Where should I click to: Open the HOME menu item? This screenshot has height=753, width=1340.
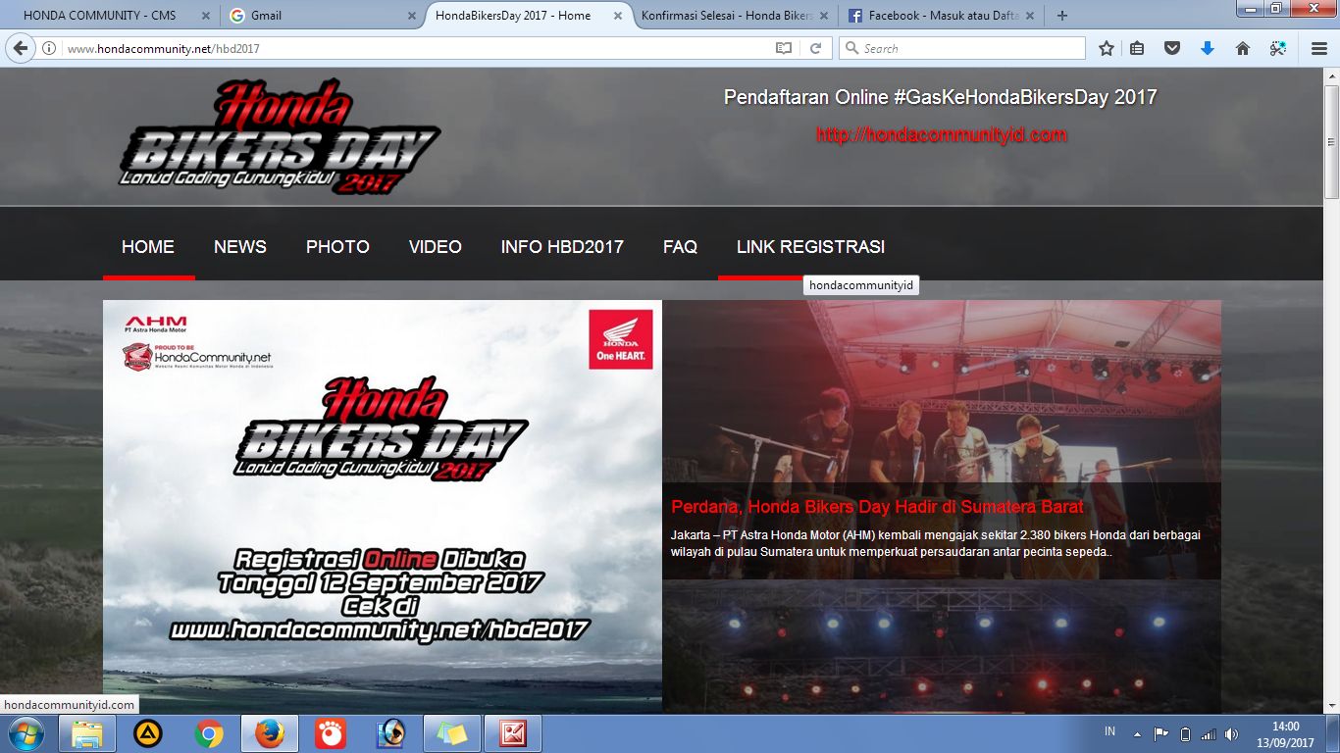[148, 247]
